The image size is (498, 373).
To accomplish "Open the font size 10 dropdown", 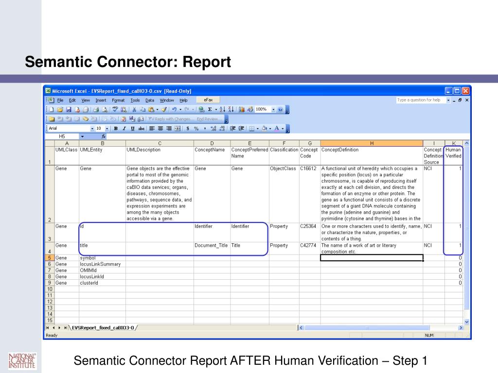I will [107, 128].
